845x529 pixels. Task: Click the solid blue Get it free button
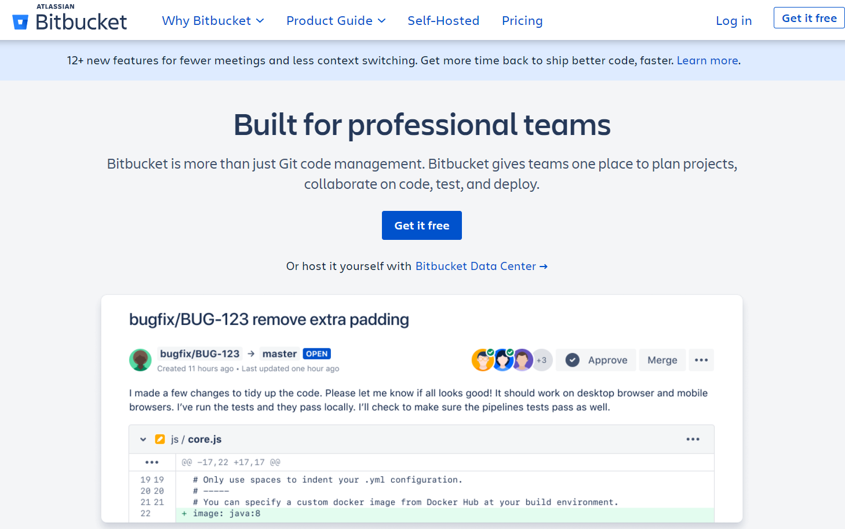422,225
